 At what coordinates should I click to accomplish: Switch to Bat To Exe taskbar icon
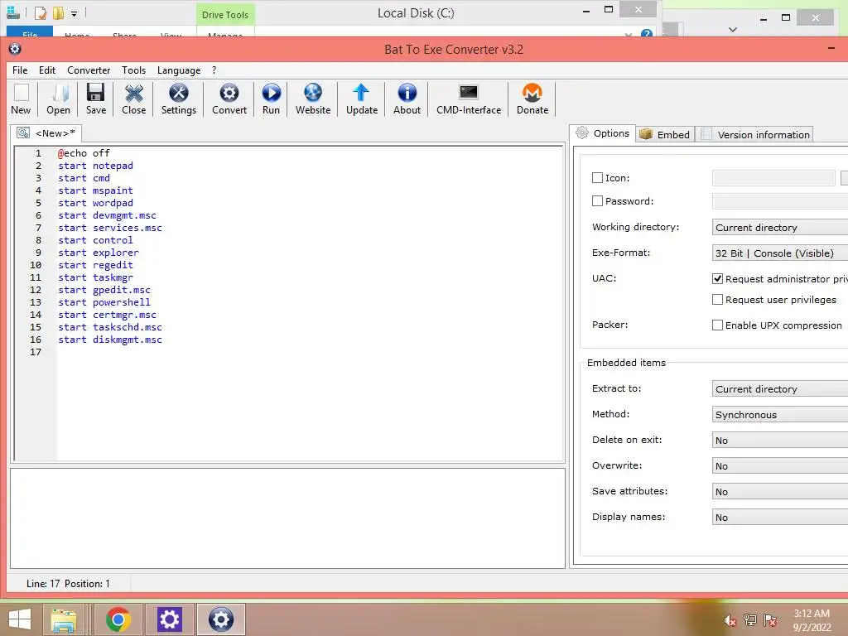[221, 619]
